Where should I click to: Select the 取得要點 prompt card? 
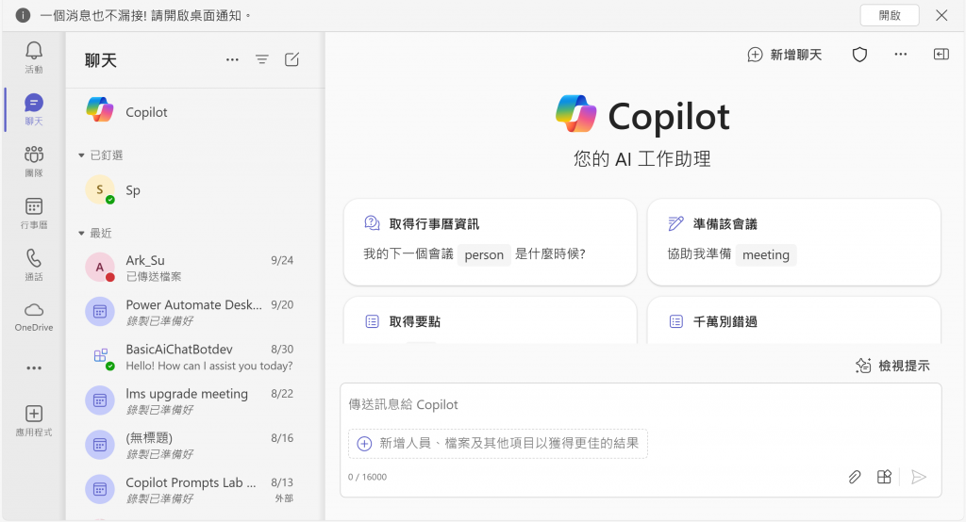[x=490, y=320]
